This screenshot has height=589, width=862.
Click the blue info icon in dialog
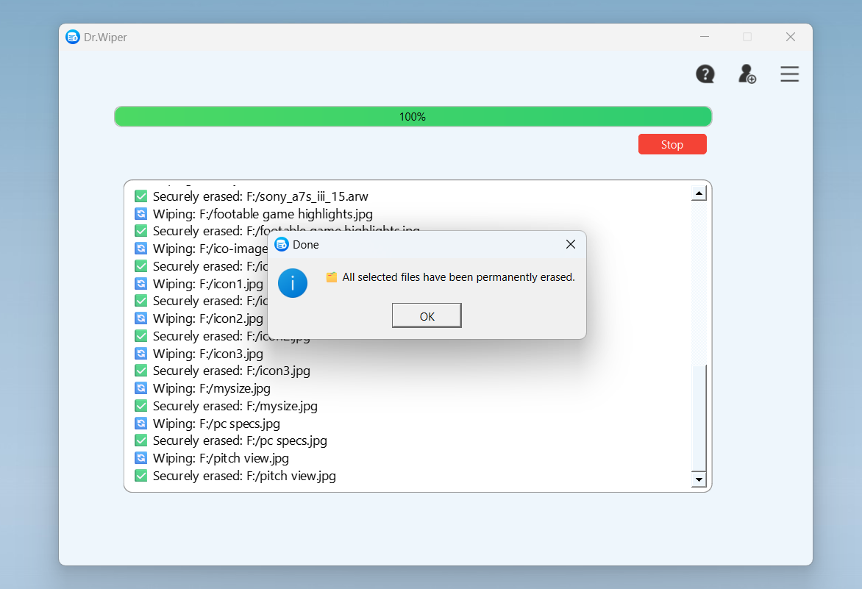293,283
